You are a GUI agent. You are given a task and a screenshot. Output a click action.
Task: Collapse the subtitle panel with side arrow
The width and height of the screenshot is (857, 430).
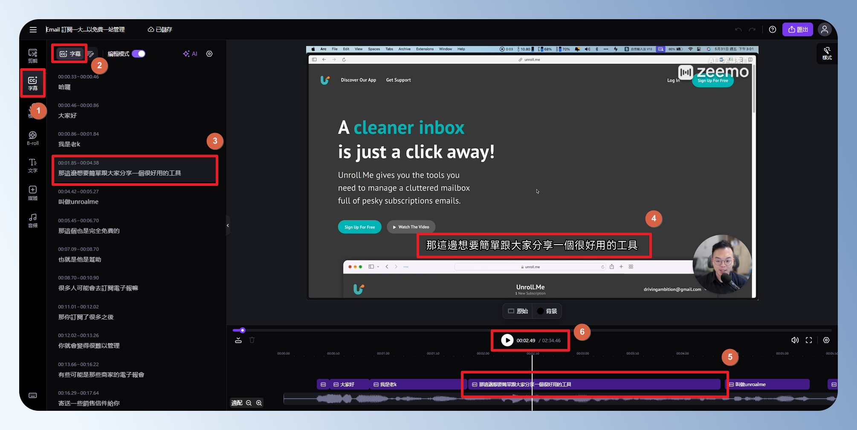(x=228, y=225)
